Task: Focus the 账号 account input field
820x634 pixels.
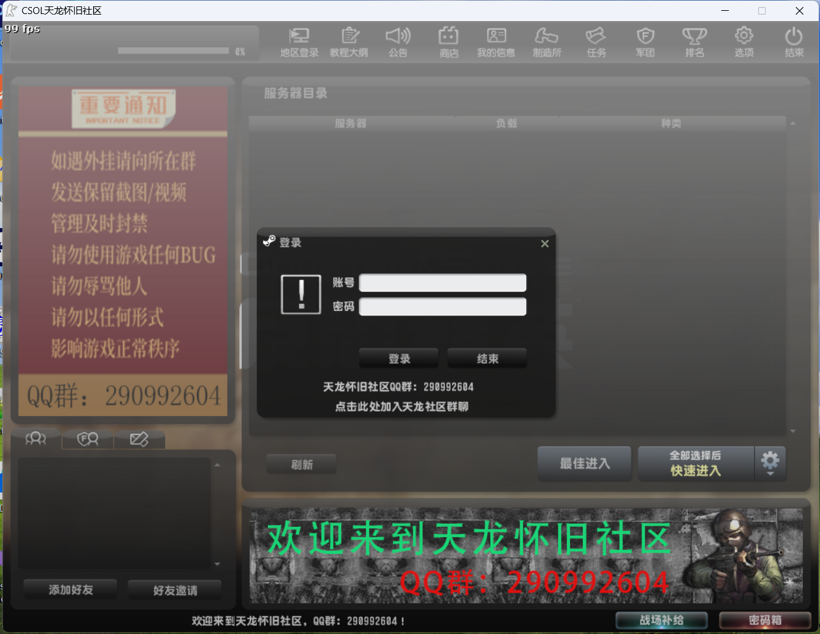Action: [443, 283]
